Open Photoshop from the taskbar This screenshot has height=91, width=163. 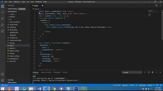click(x=76, y=89)
